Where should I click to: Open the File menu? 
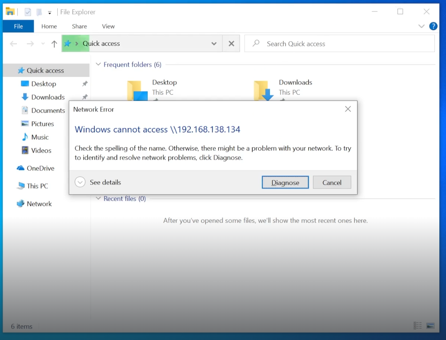coord(18,26)
